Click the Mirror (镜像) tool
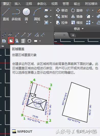The height and width of the screenshot is (136, 100). click(77, 16)
